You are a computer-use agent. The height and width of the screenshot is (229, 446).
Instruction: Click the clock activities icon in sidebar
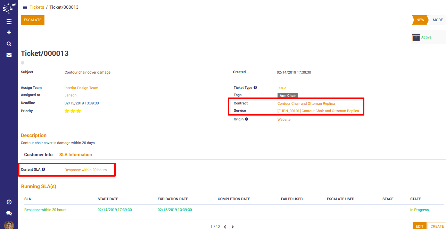point(9,202)
